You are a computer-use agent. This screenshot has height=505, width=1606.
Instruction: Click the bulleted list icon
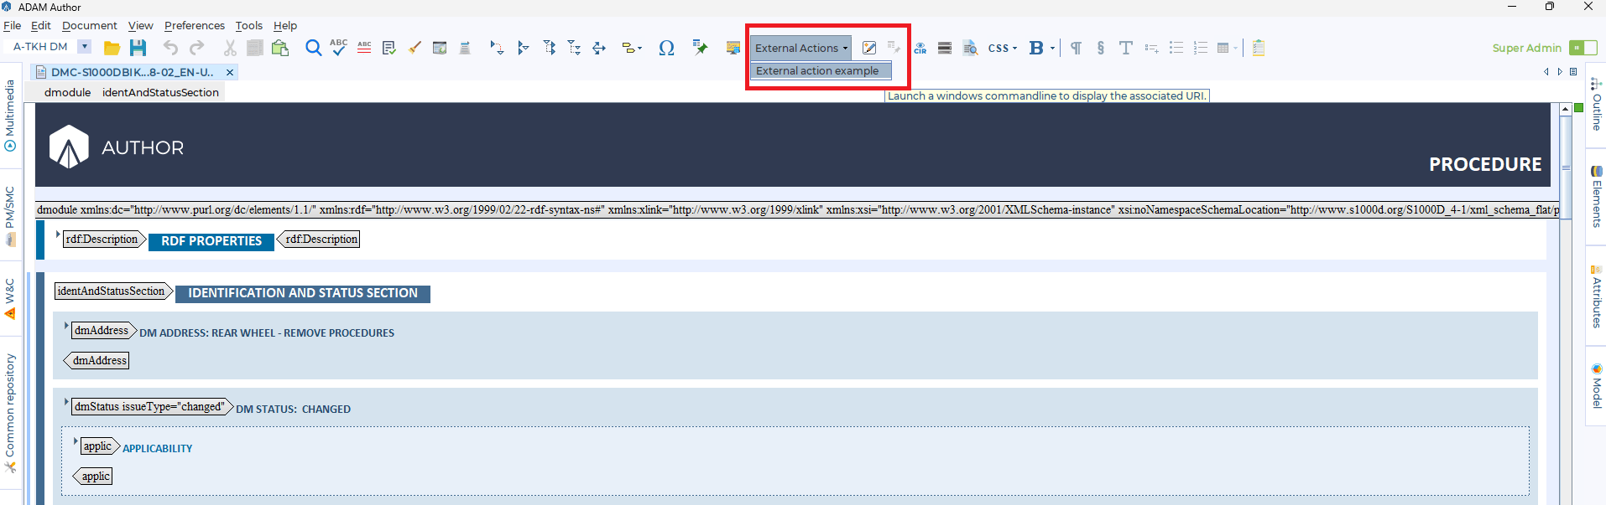(x=1176, y=48)
